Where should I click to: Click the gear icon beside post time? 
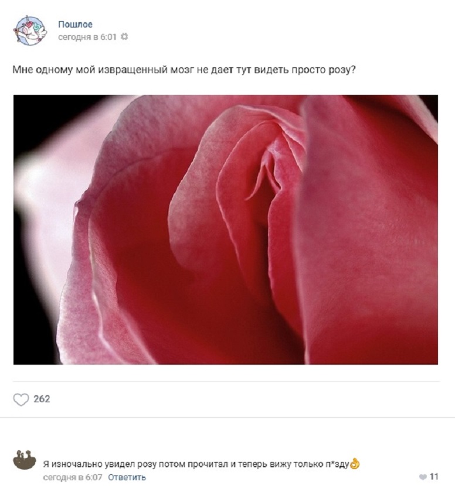(124, 36)
